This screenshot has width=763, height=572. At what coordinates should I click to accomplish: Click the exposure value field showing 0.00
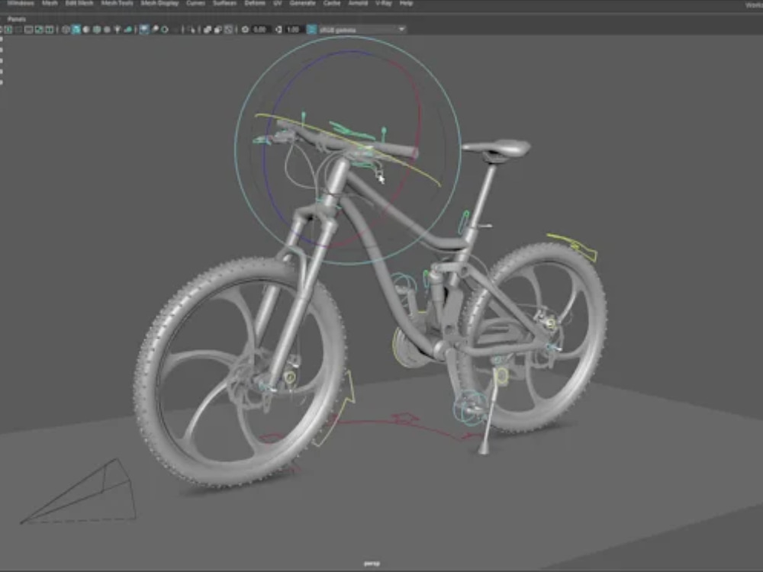(x=260, y=30)
